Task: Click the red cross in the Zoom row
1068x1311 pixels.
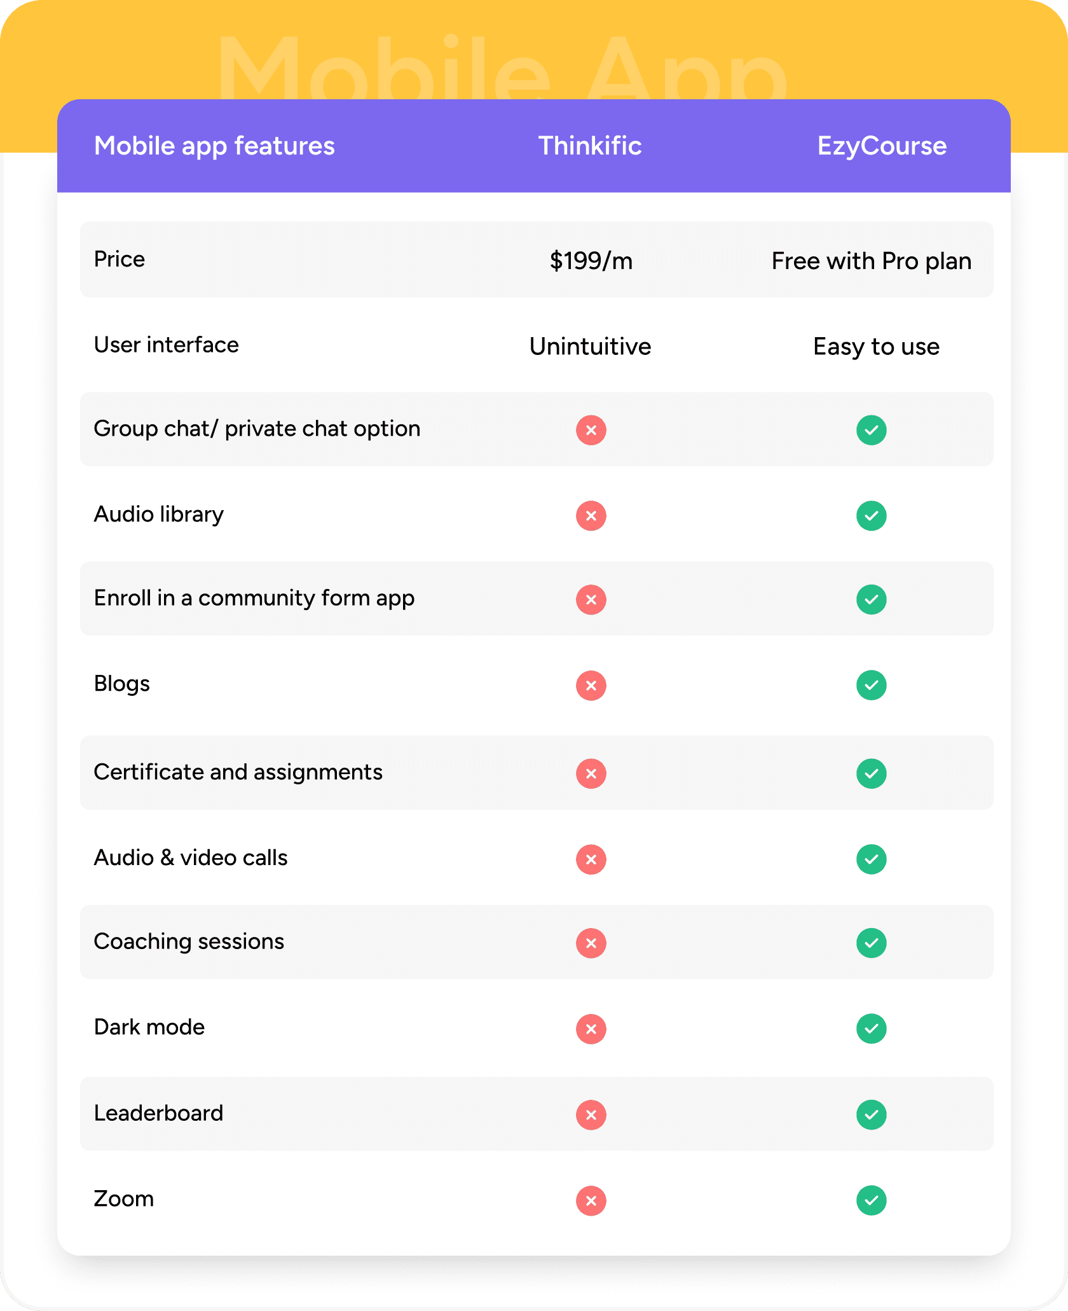Action: (591, 1200)
